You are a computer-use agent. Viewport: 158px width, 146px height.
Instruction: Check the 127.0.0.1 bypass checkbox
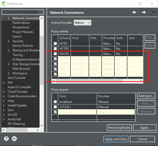tap(55, 107)
